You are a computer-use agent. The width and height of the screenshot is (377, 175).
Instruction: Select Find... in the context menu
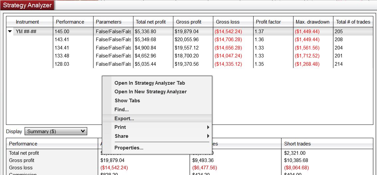coord(121,110)
